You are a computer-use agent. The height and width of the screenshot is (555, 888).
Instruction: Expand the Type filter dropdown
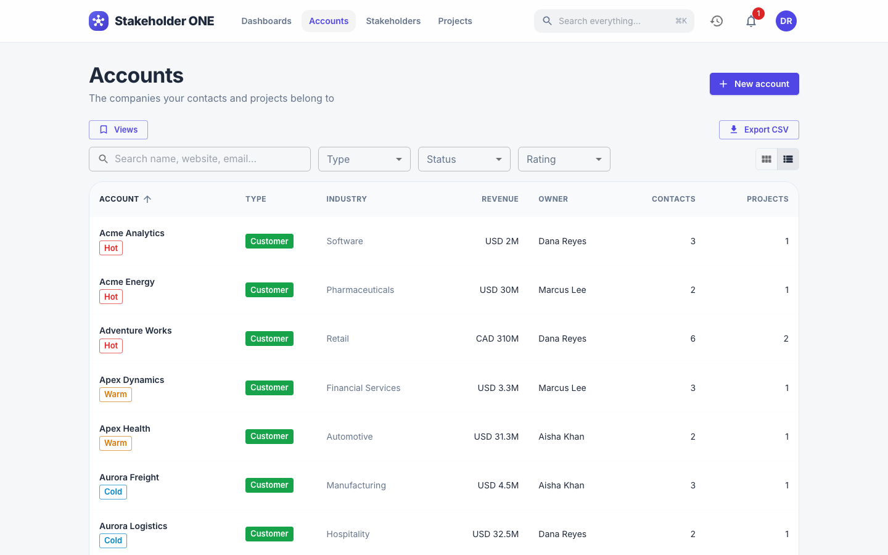click(364, 159)
